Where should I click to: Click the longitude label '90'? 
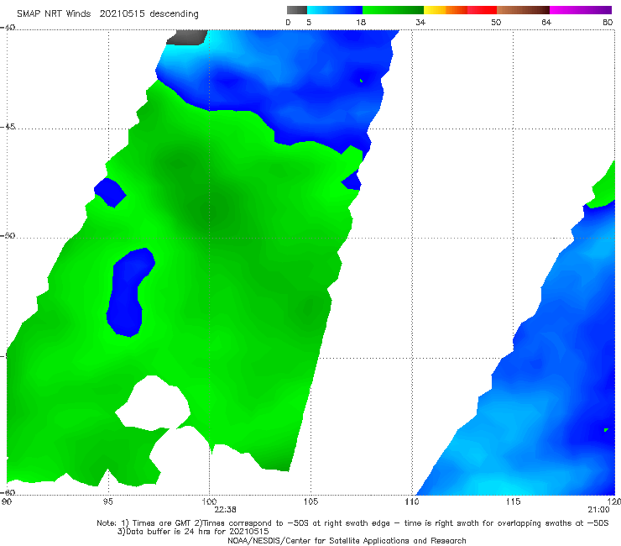[x=6, y=501]
